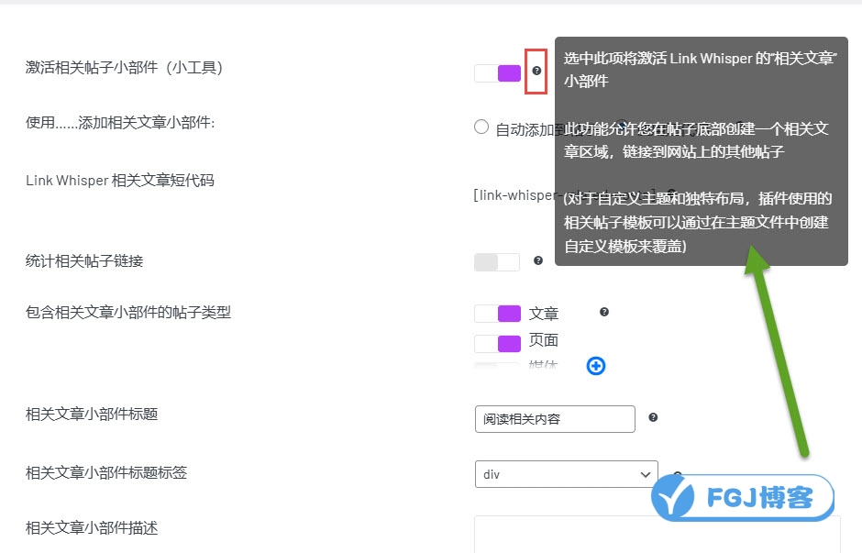Toggle 页面 post type switch

(x=498, y=344)
